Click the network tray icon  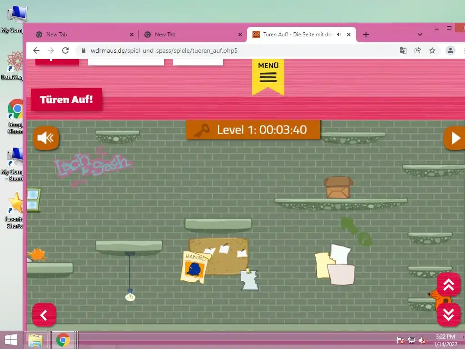pos(411,340)
